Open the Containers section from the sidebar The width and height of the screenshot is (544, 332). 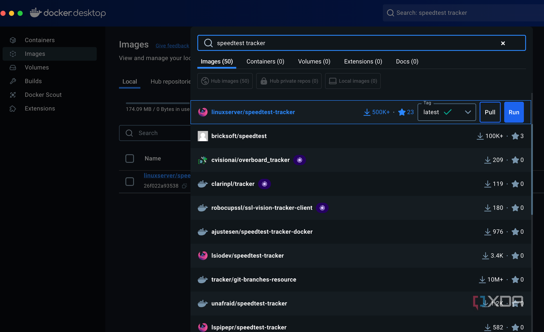pos(40,40)
